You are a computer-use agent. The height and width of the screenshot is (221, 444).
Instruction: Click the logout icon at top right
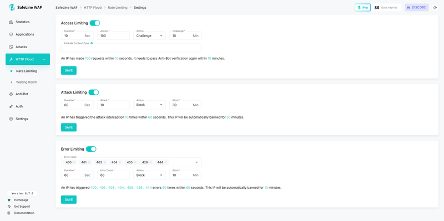pos(436,8)
